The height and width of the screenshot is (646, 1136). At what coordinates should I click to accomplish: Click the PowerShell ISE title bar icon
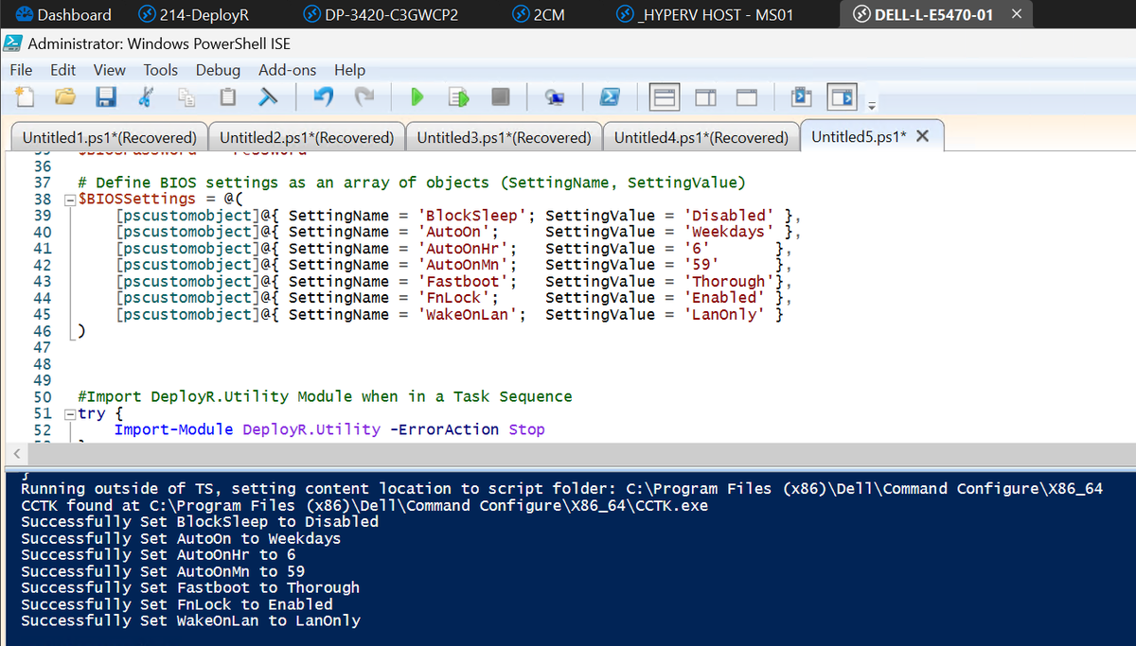13,44
